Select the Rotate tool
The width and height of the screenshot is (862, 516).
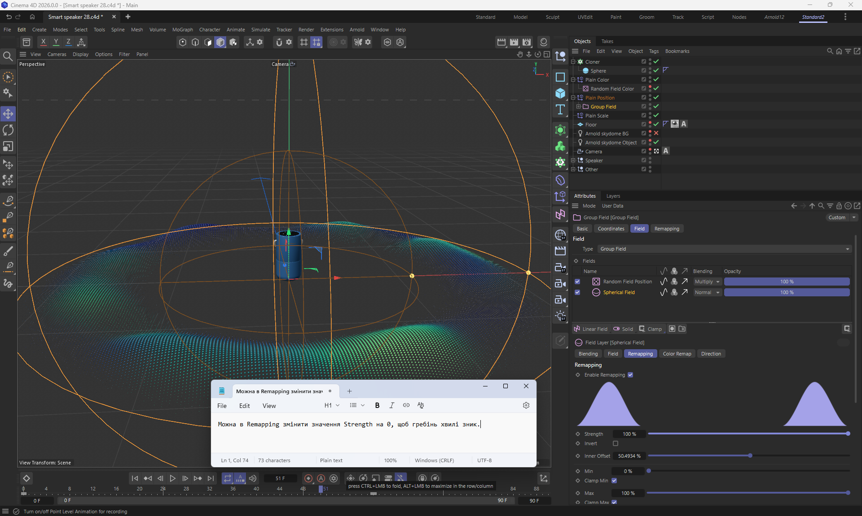[x=8, y=130]
